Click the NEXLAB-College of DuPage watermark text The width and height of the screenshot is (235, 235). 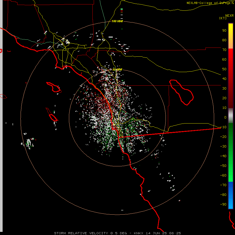210,3
